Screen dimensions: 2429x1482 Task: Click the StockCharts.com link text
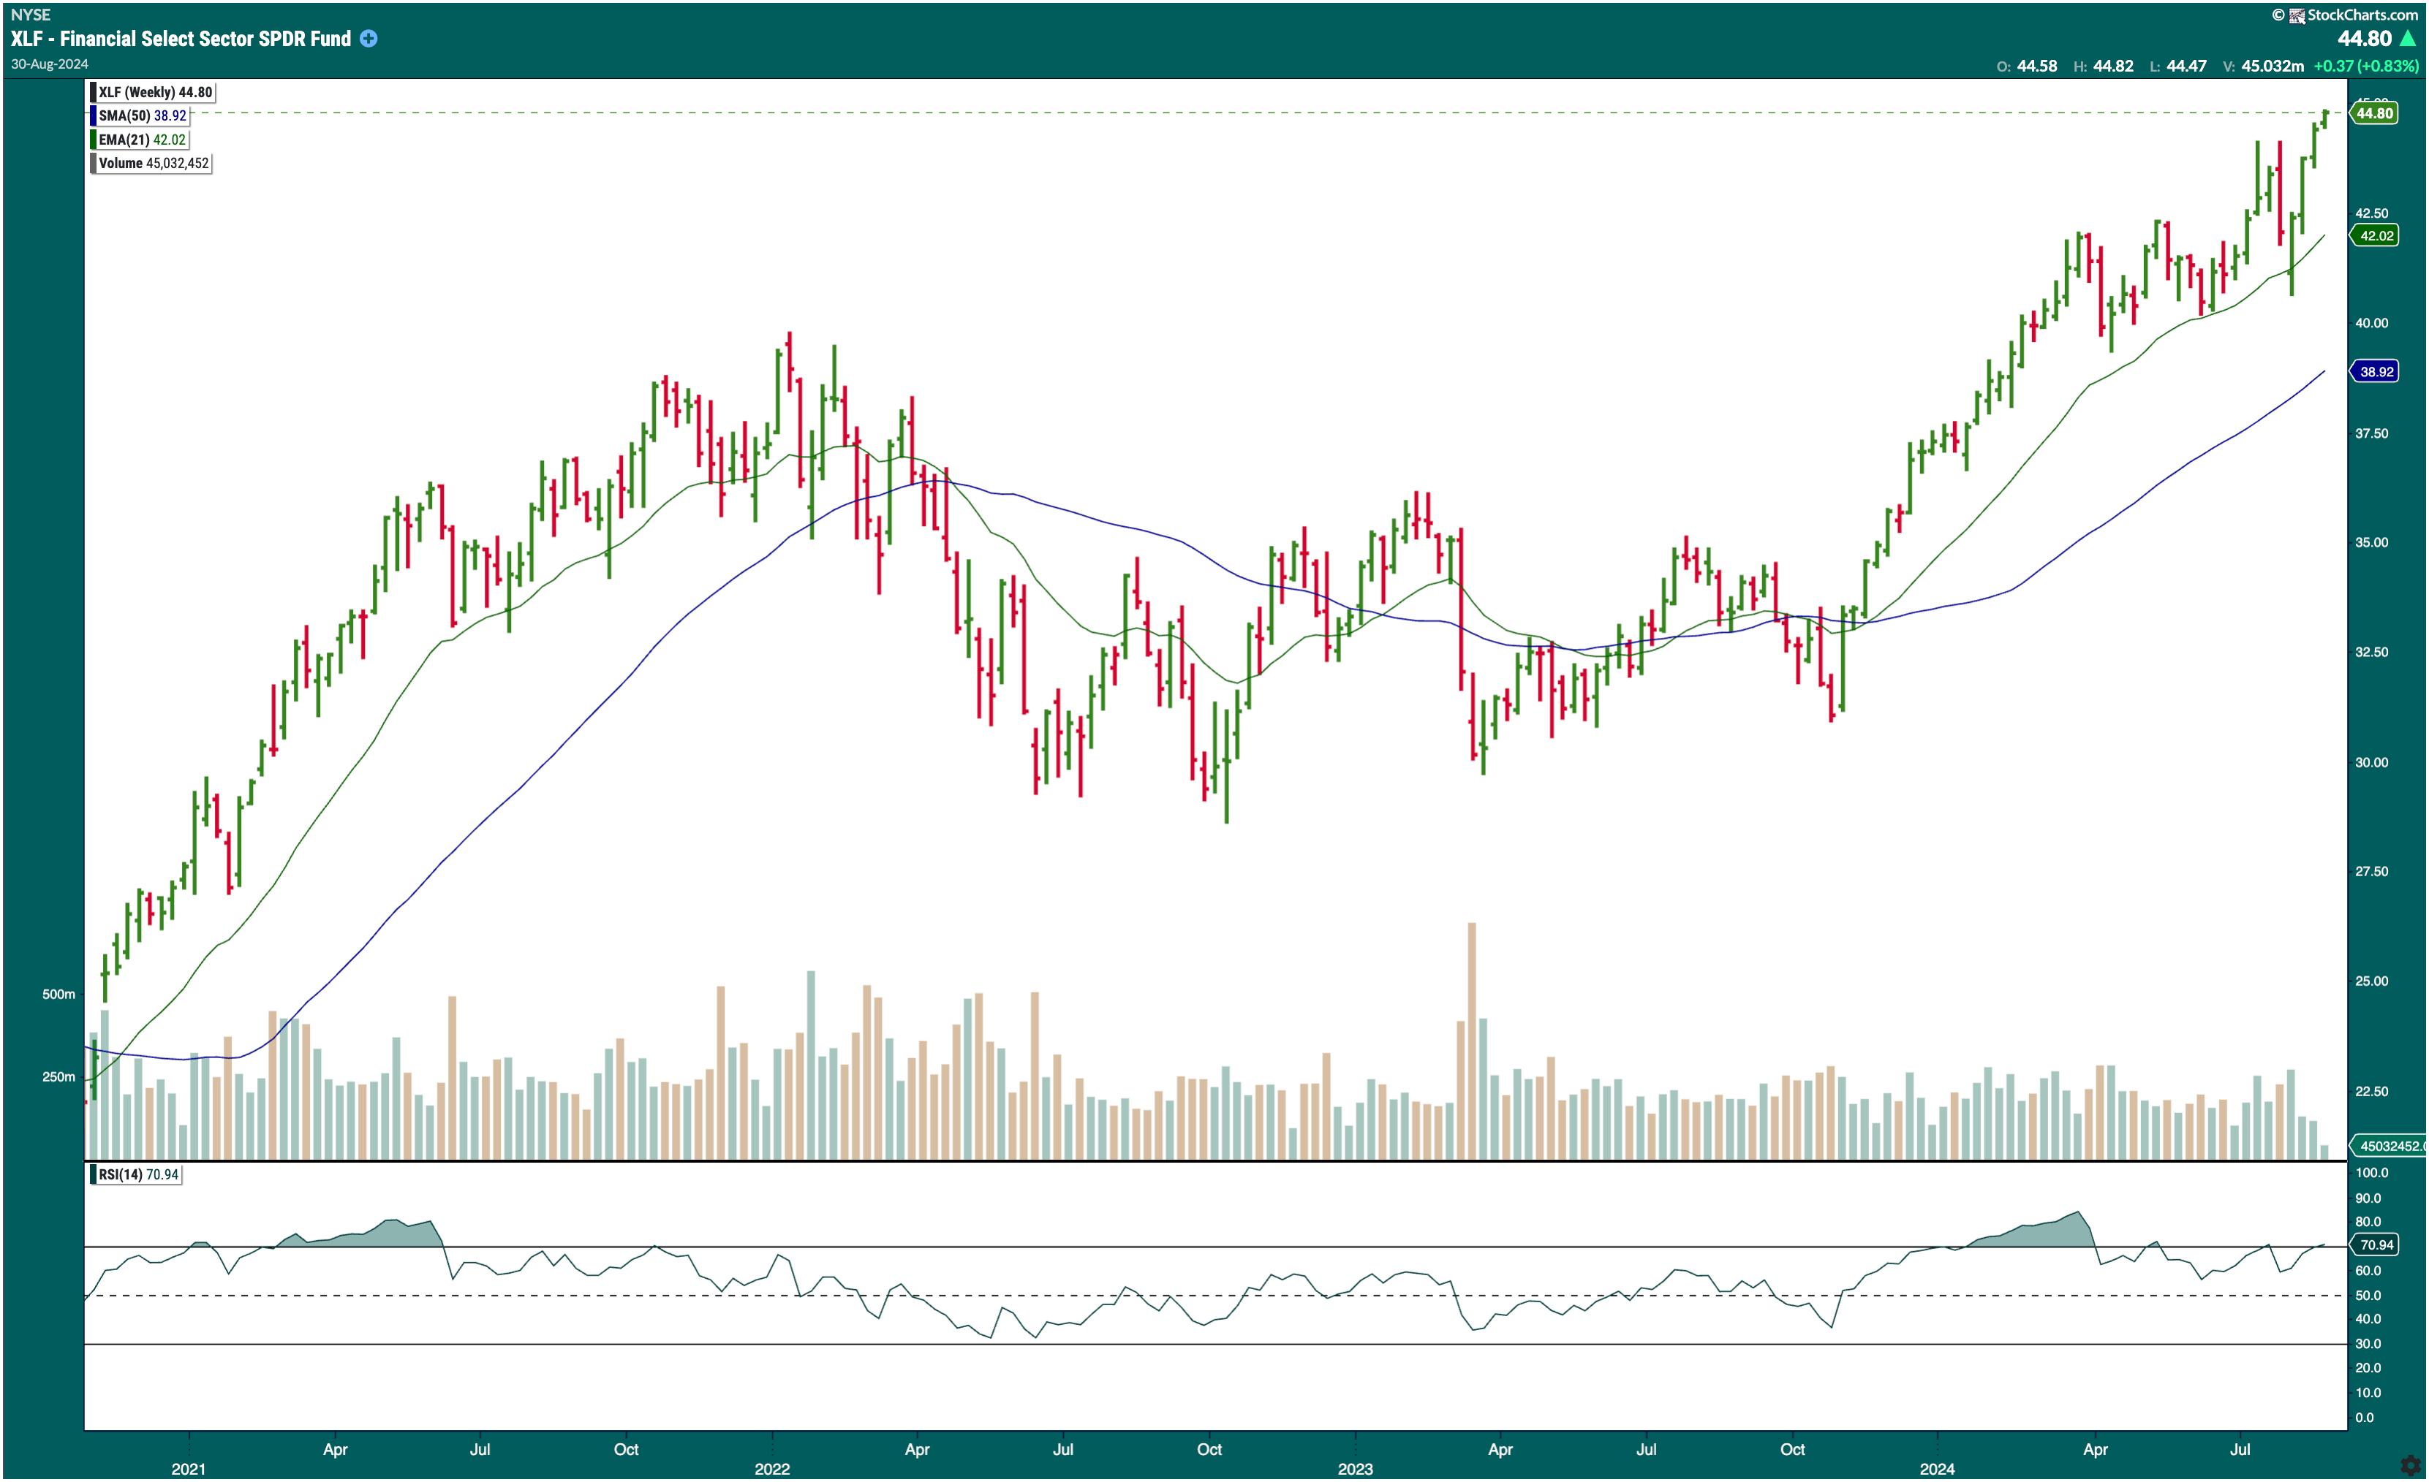2362,15
